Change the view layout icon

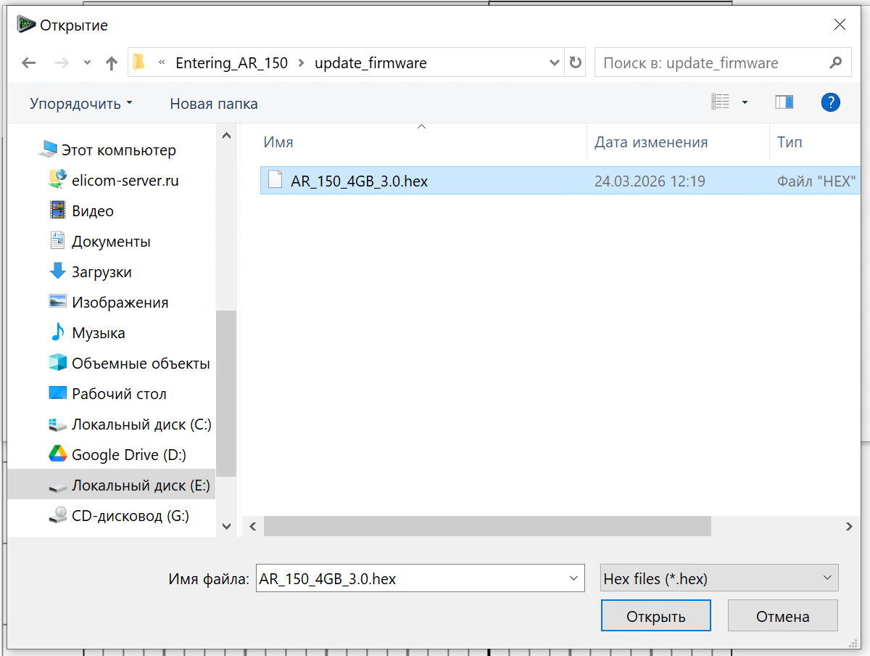tap(720, 102)
